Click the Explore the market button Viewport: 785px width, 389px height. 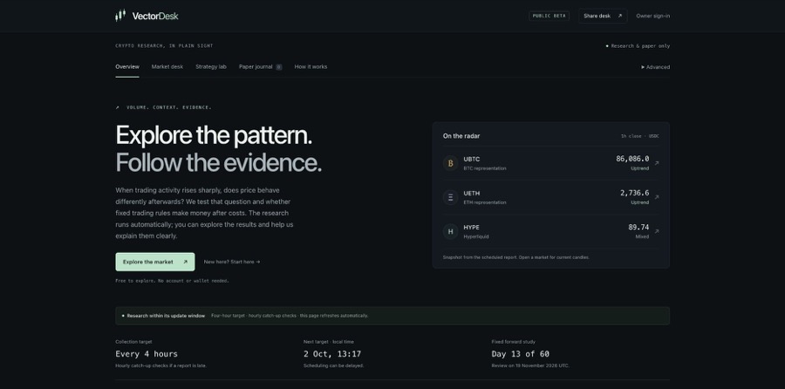(x=155, y=262)
